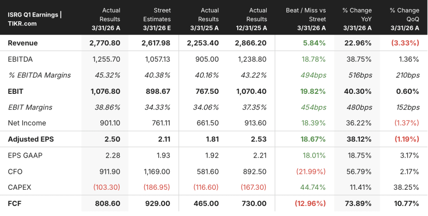Click revenue QoQ change (3.33%)
The width and height of the screenshot is (428, 216).
405,43
